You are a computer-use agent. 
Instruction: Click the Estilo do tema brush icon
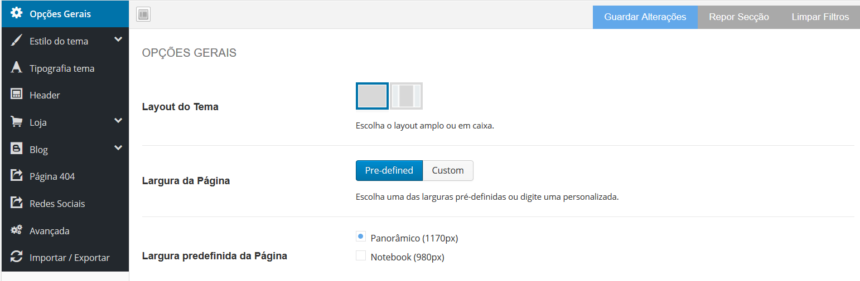point(17,41)
